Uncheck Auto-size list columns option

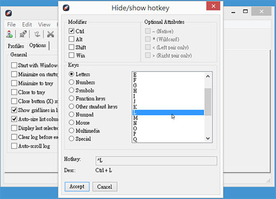coord(14,119)
